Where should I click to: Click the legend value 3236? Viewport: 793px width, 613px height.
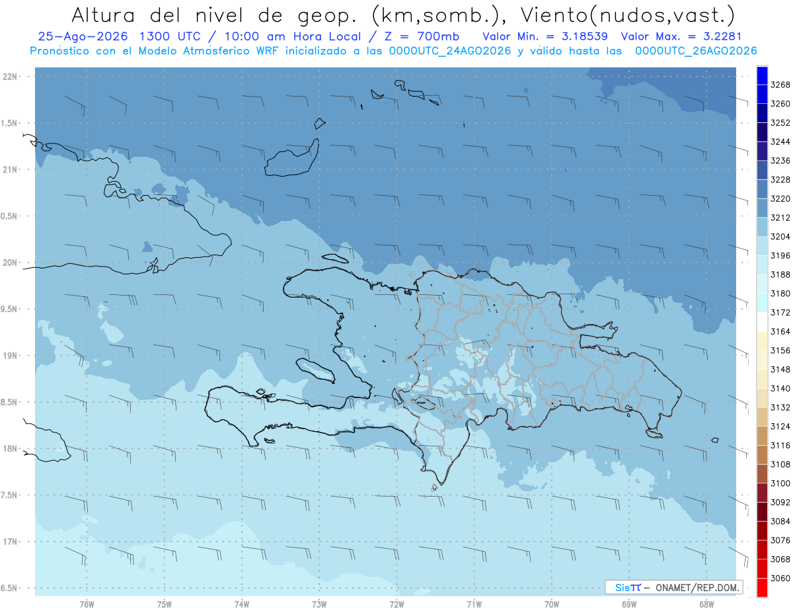780,161
